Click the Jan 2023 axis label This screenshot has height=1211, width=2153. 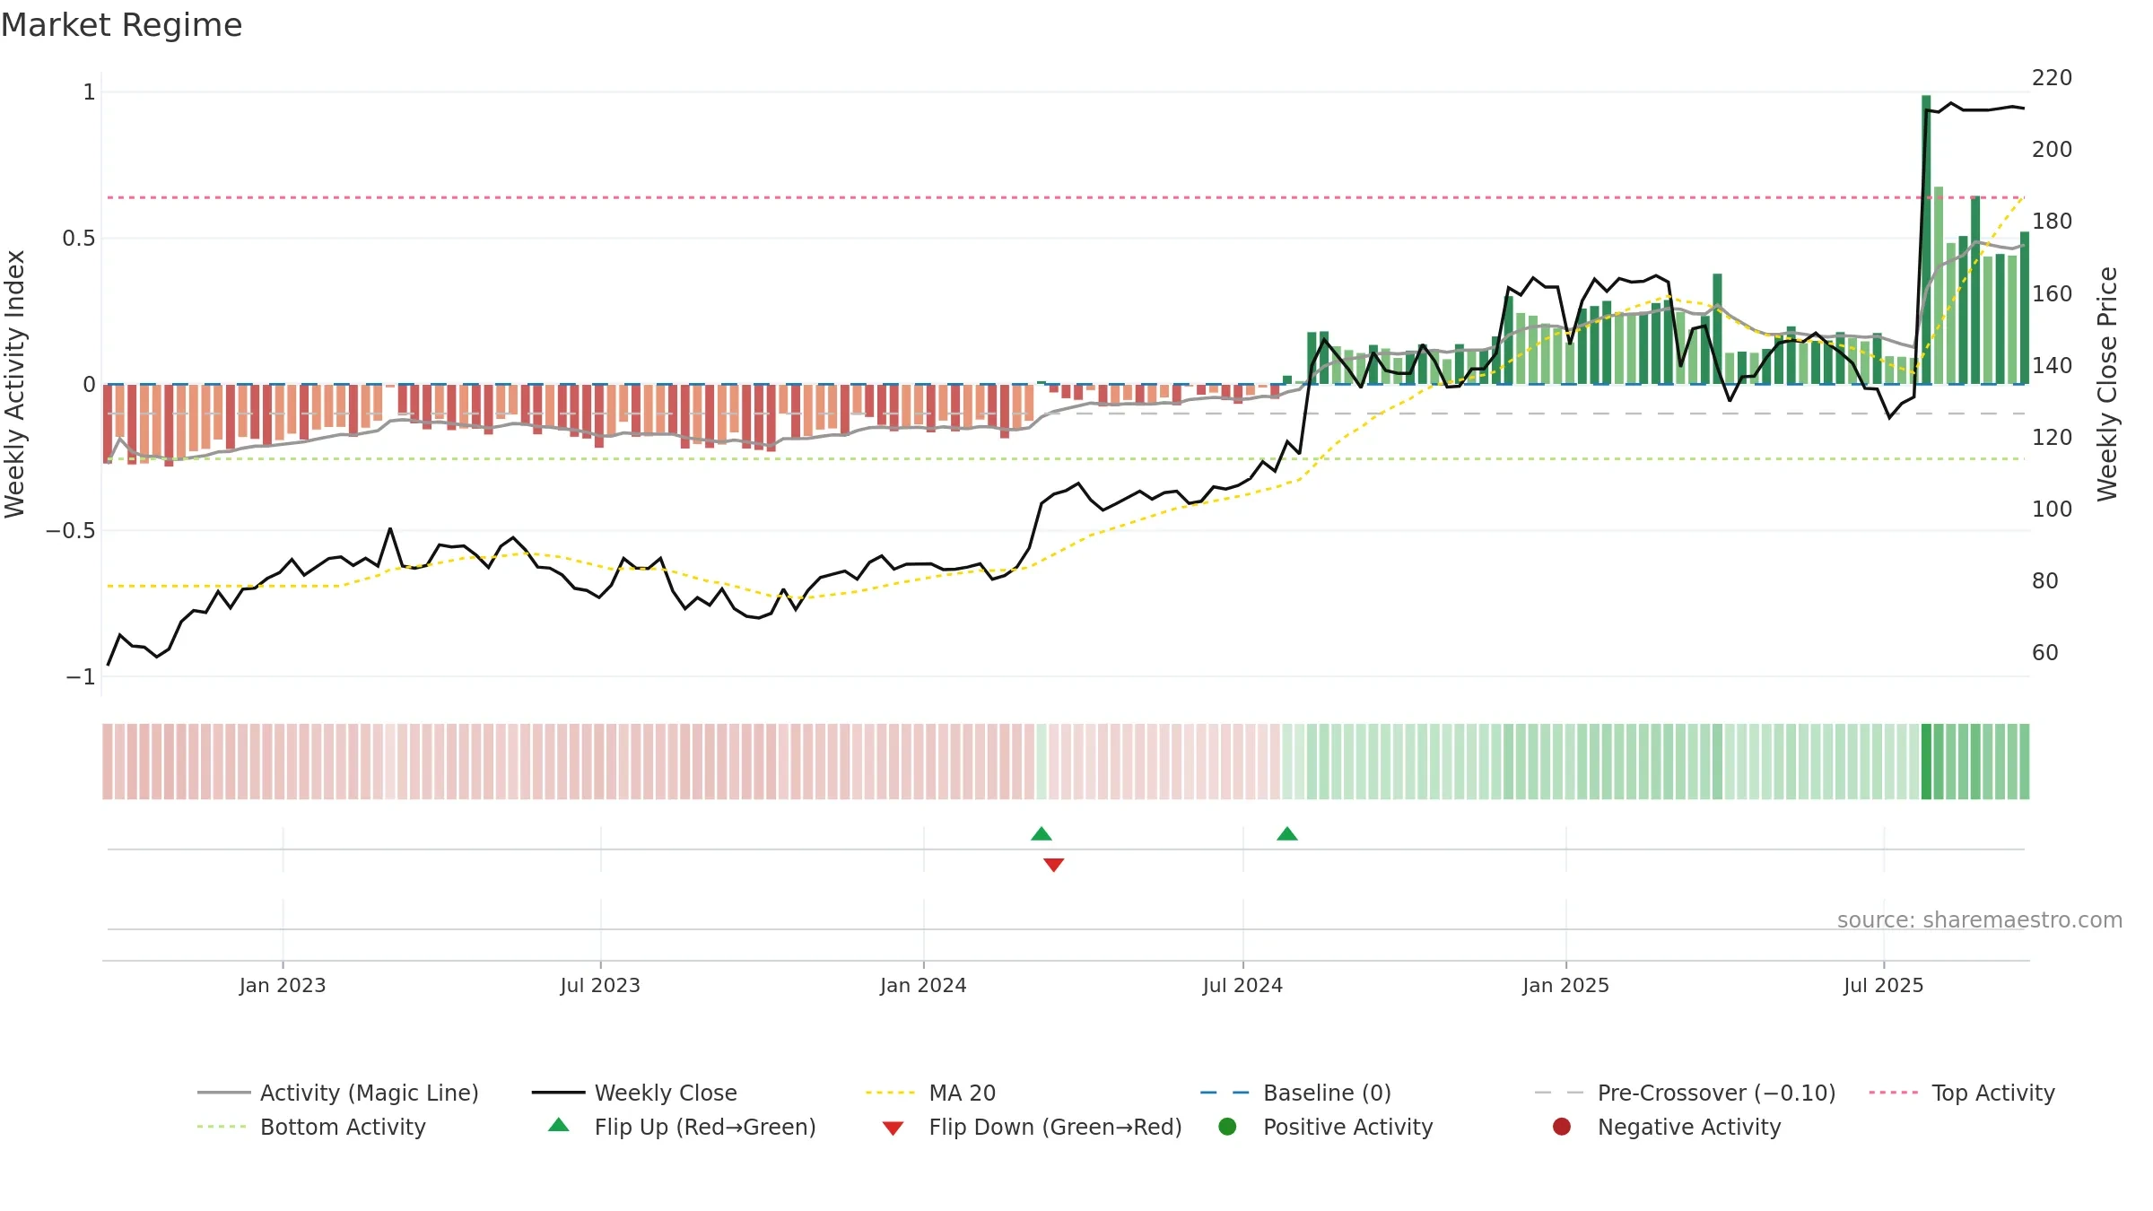[283, 986]
